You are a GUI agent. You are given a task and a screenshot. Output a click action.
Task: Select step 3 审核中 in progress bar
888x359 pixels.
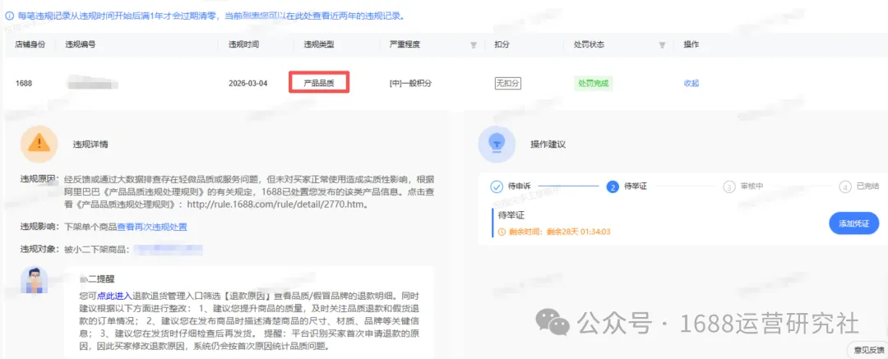coord(729,186)
